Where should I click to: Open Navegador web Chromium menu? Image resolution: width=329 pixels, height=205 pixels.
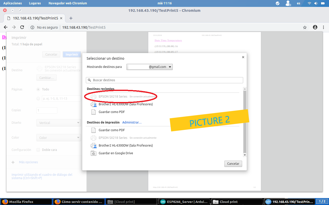click(x=68, y=3)
